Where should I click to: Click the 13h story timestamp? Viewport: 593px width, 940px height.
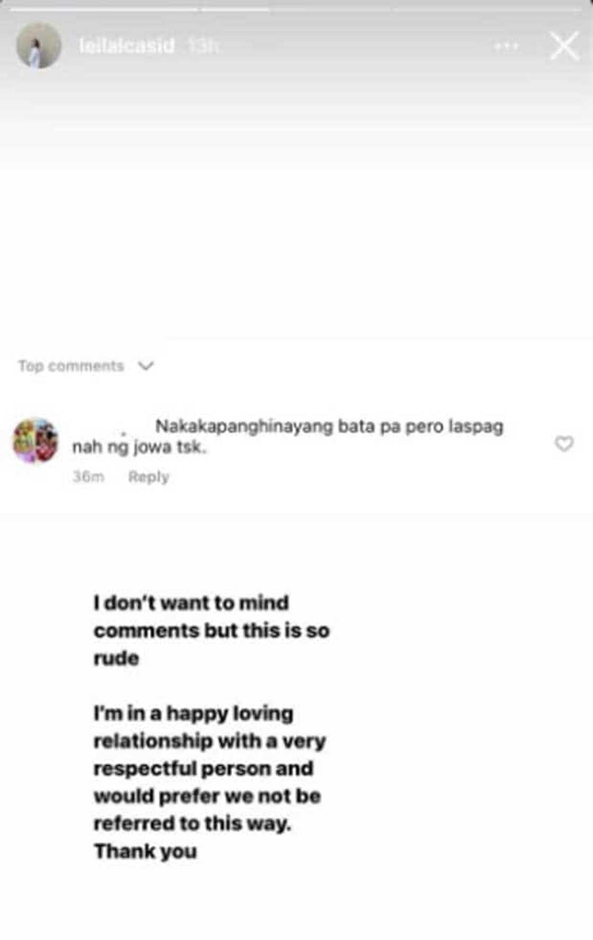pos(203,47)
